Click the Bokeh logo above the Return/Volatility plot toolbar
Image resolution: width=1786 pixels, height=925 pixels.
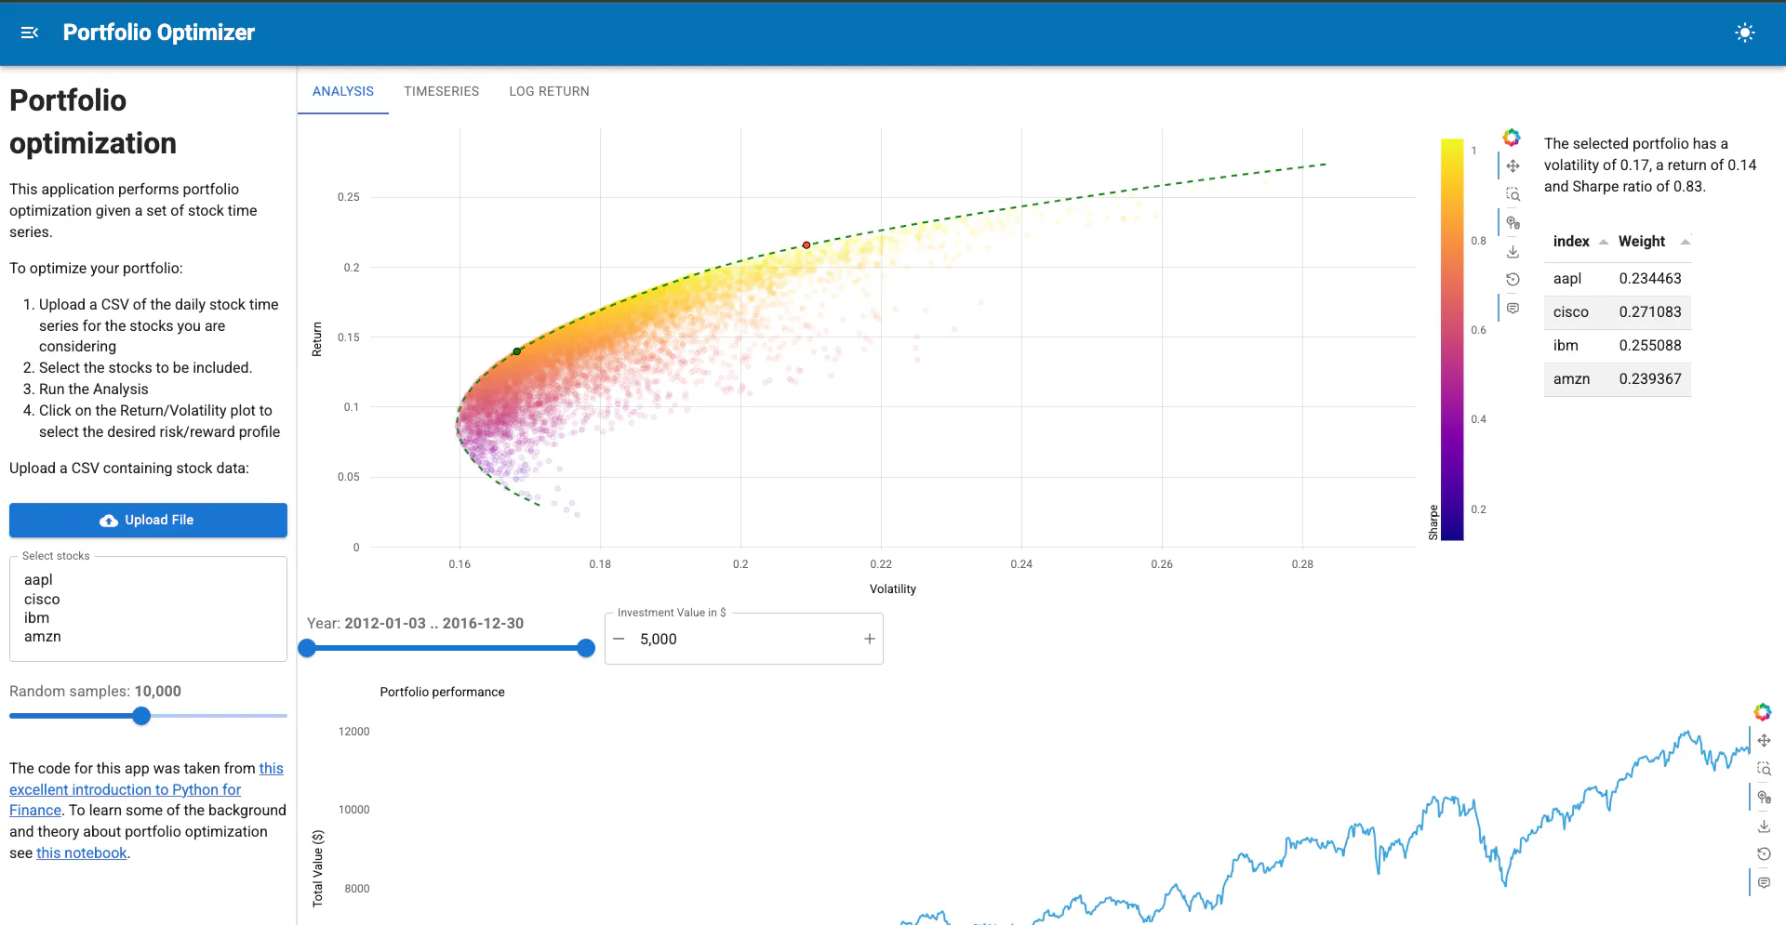(1512, 138)
